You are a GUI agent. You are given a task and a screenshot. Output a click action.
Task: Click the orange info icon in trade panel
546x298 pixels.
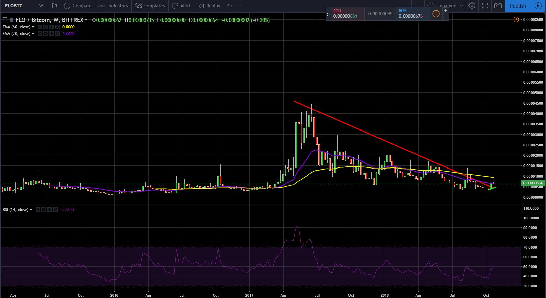(x=436, y=14)
